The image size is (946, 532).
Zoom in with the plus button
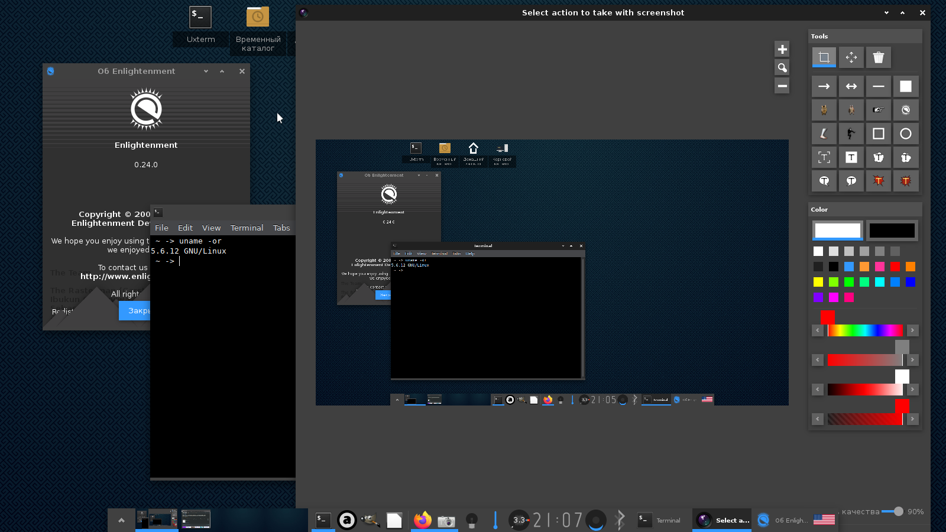[782, 49]
